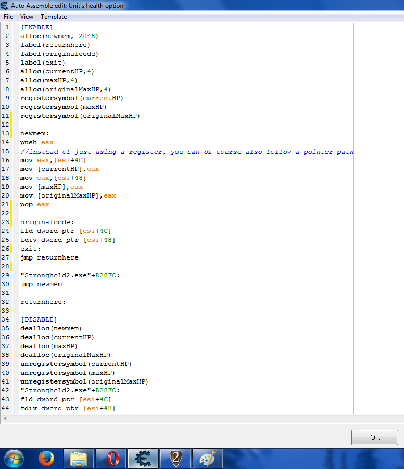Place cursor on the [DISABLE] line

39,319
